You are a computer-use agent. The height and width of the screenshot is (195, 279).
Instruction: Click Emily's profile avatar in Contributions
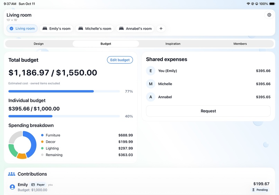click(x=12, y=187)
